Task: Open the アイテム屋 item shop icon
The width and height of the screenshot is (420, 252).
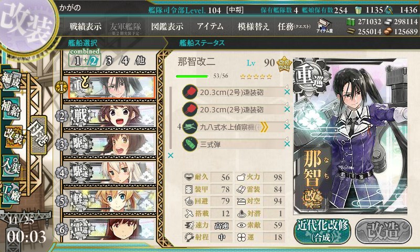Action: (x=324, y=26)
